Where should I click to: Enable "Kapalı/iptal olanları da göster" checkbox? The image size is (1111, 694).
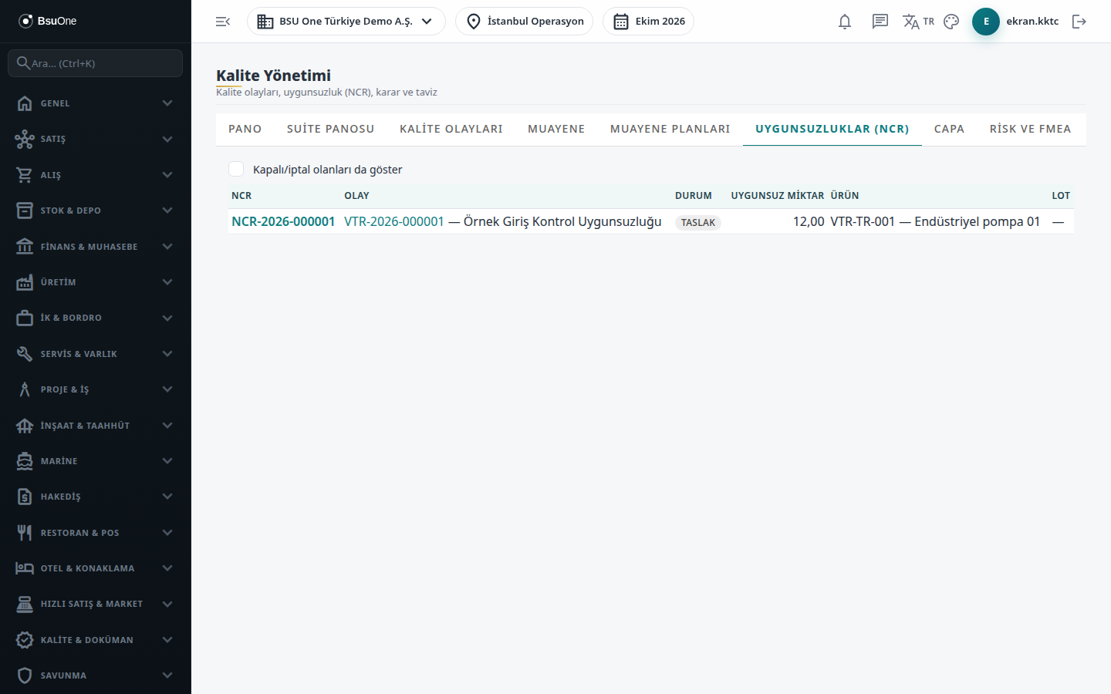click(x=236, y=169)
